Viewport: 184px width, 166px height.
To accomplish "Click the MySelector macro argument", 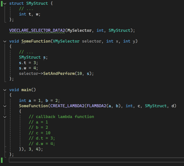I will coord(80,30).
